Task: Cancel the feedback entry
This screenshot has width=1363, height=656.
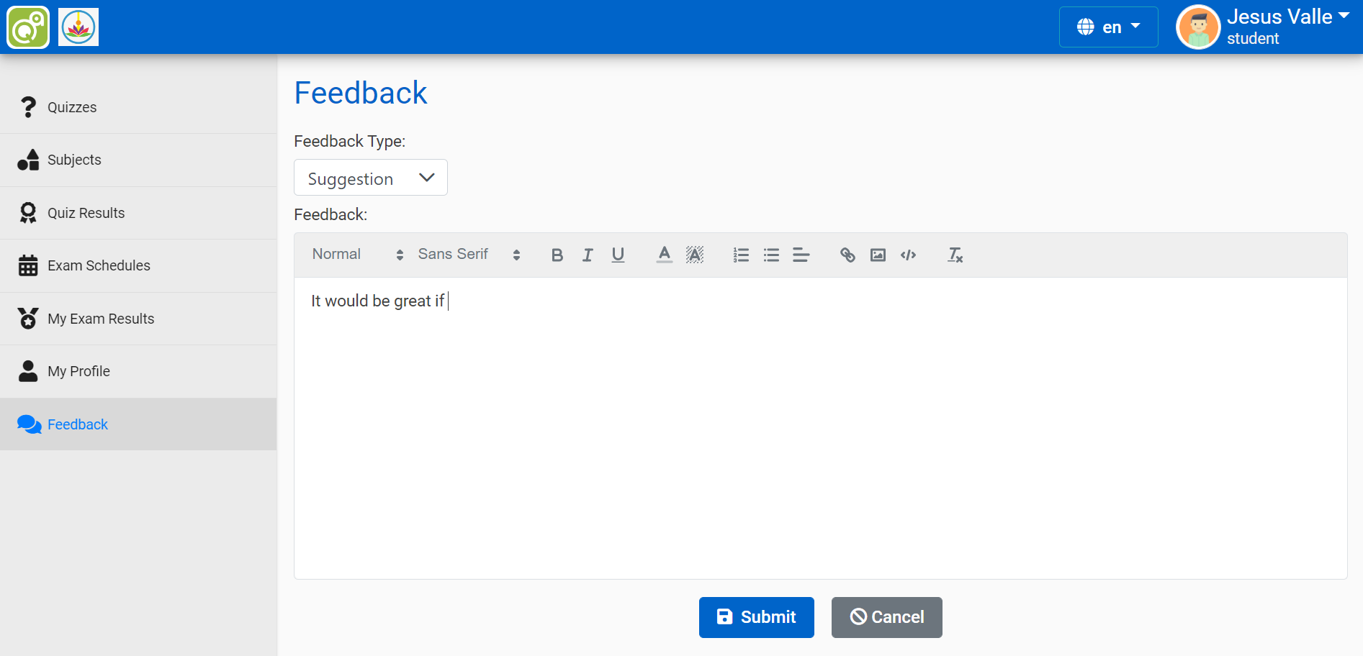Action: 886,617
